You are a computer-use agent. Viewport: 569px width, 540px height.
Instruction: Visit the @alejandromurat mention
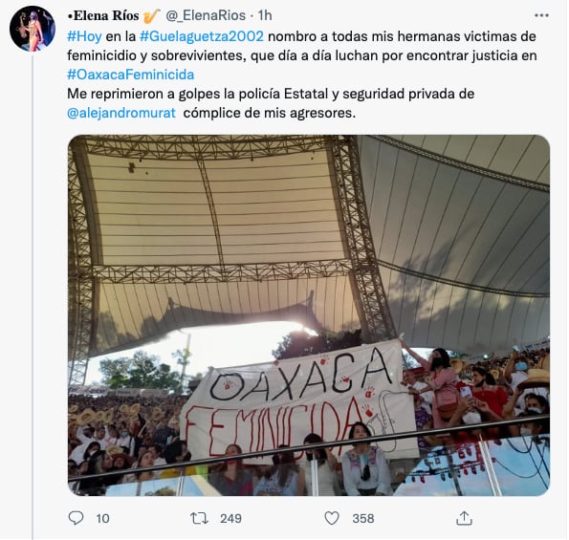click(121, 113)
